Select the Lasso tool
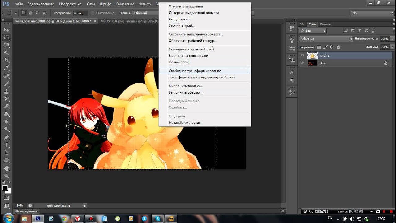 (6, 45)
